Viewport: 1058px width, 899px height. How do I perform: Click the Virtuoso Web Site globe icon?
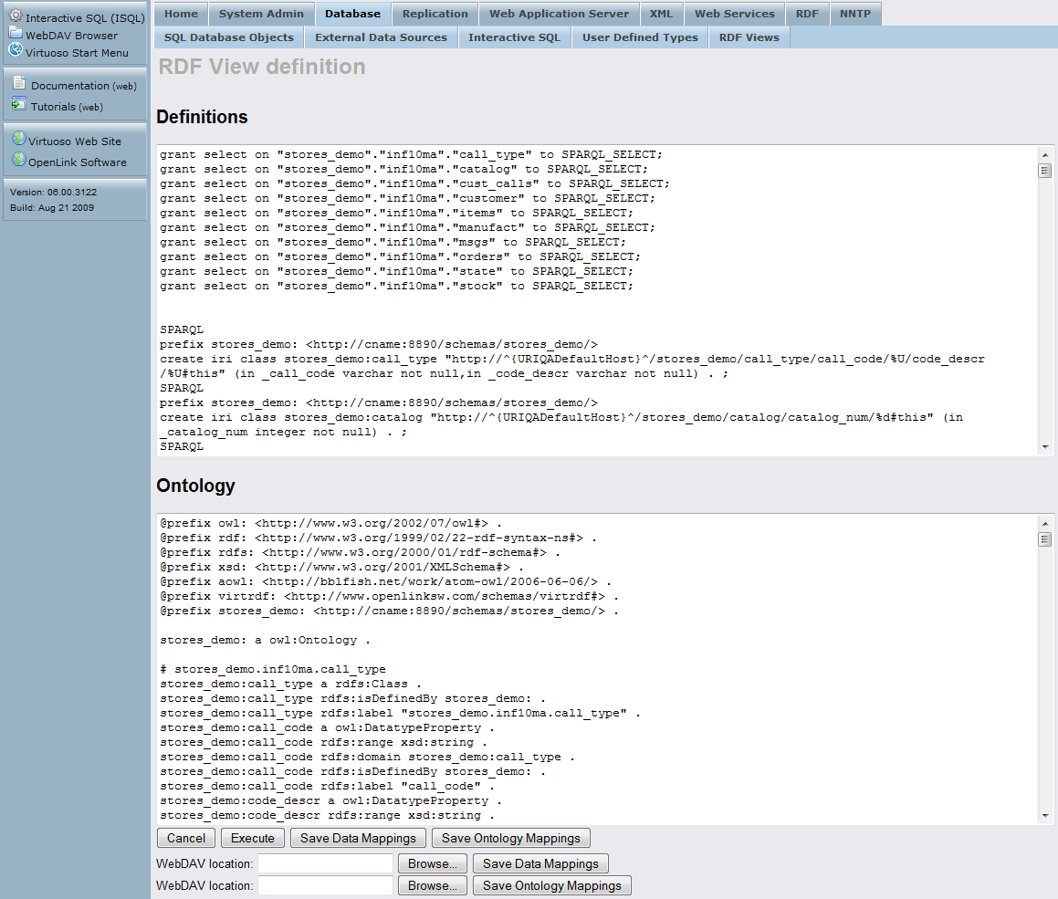tap(18, 140)
